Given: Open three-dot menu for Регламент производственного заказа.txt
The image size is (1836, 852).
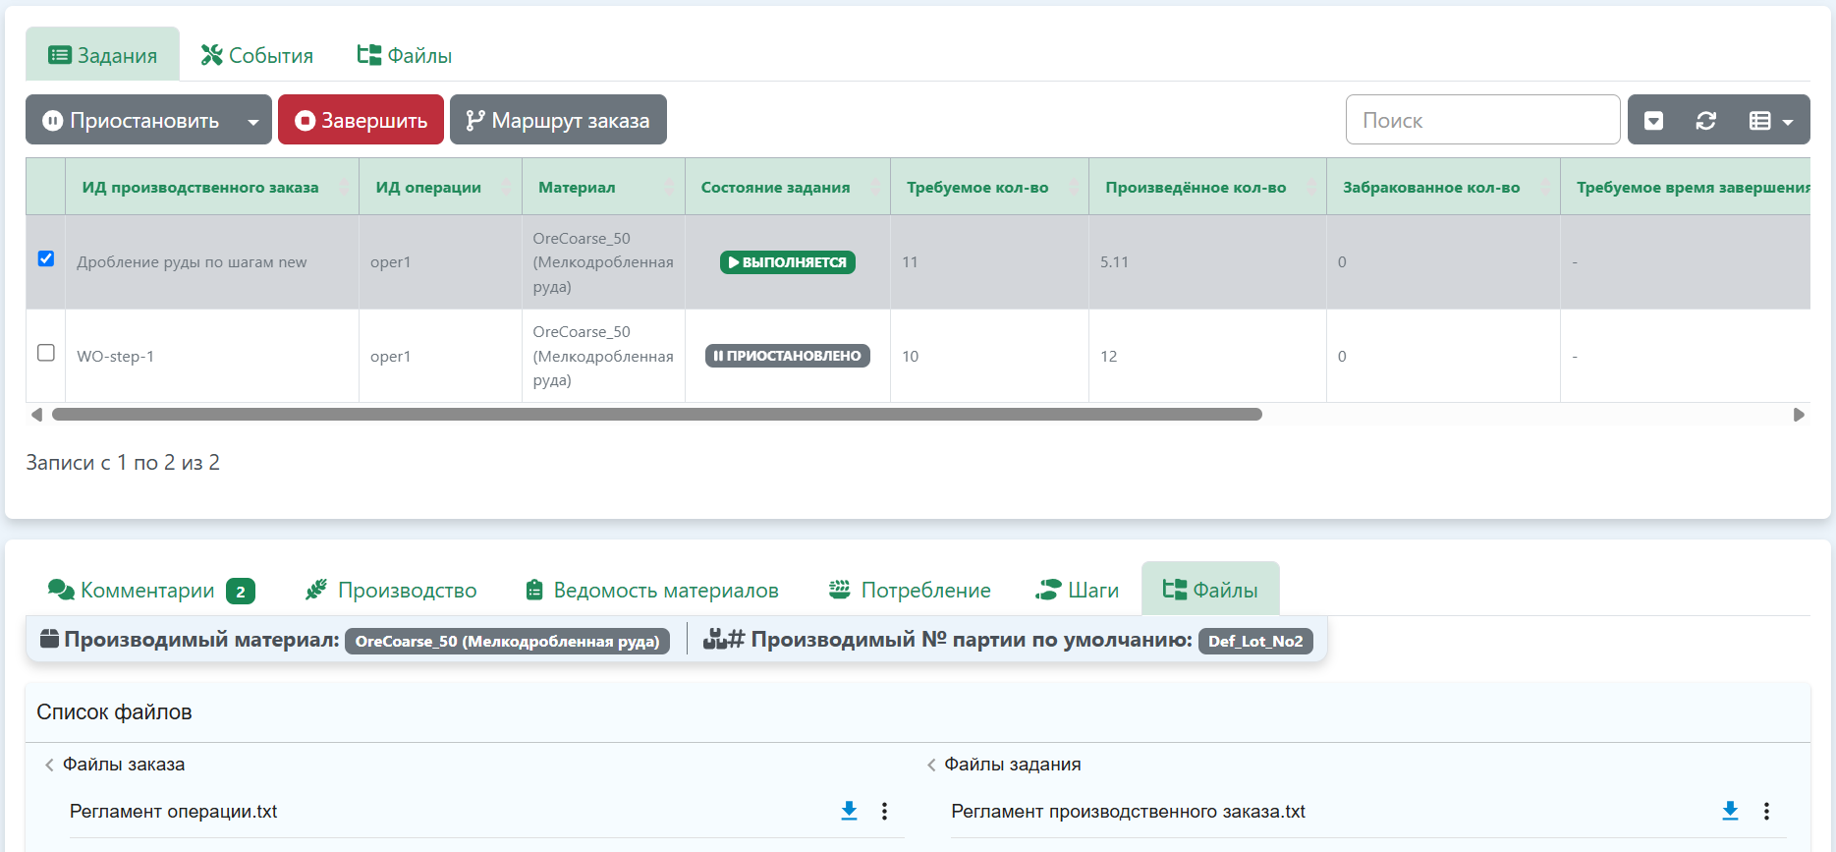Looking at the screenshot, I should (1766, 811).
